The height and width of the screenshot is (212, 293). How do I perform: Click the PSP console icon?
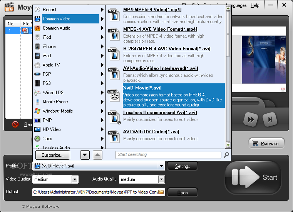(37, 74)
